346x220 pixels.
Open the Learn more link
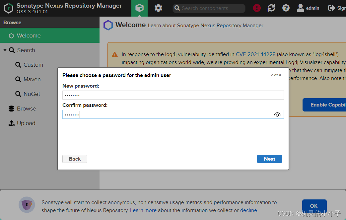click(x=143, y=210)
